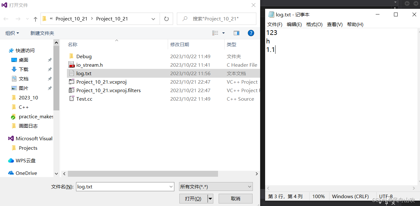420x206 pixels.
Task: Select the Test.cc file icon
Action: click(x=71, y=99)
